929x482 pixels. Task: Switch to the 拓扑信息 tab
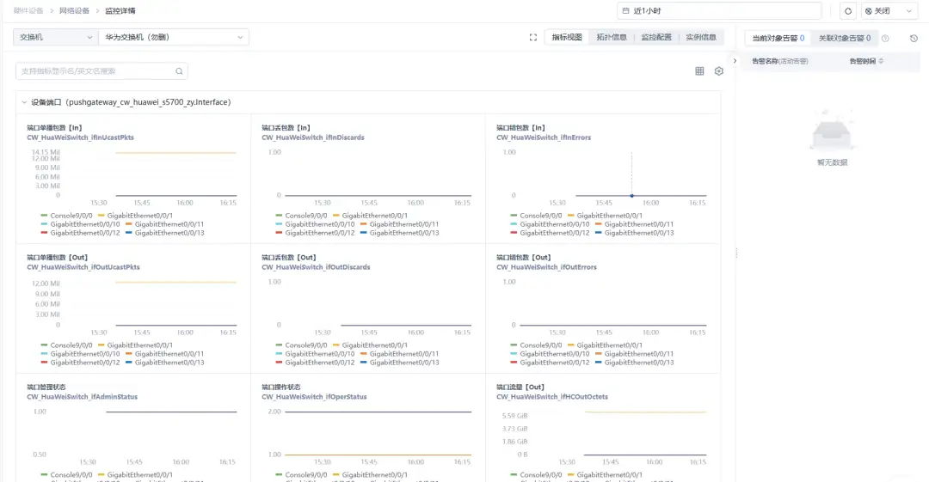pos(612,37)
